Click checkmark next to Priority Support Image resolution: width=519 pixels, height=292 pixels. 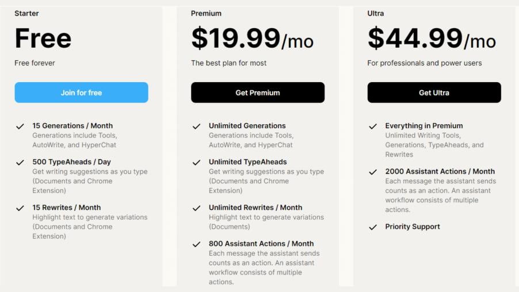(x=373, y=227)
